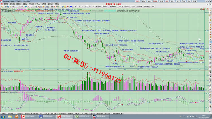This screenshot has height=119, width=212.
Task: Click the 行情 title bar button
Action: click(x=194, y=1)
